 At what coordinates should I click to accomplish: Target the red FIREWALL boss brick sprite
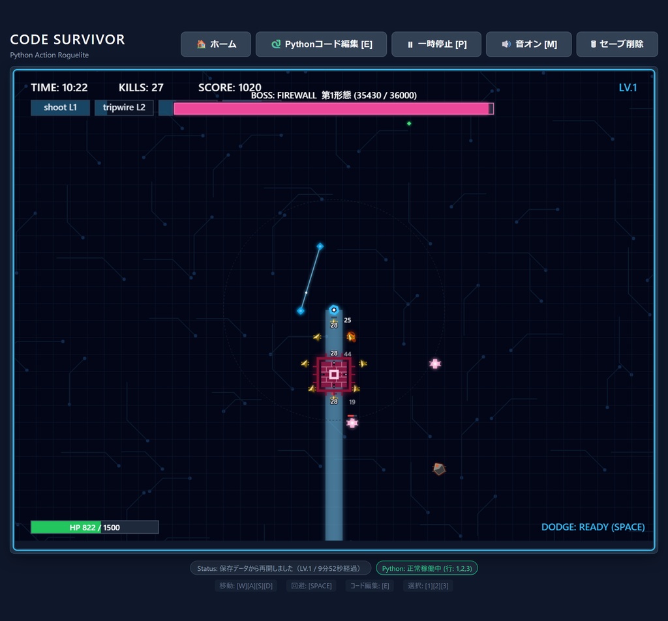tap(334, 375)
